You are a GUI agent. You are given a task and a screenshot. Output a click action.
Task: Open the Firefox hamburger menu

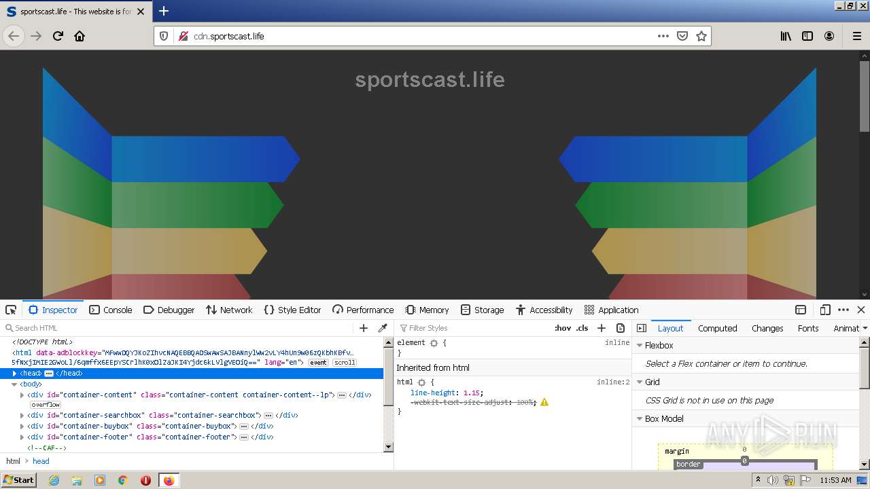pos(856,36)
